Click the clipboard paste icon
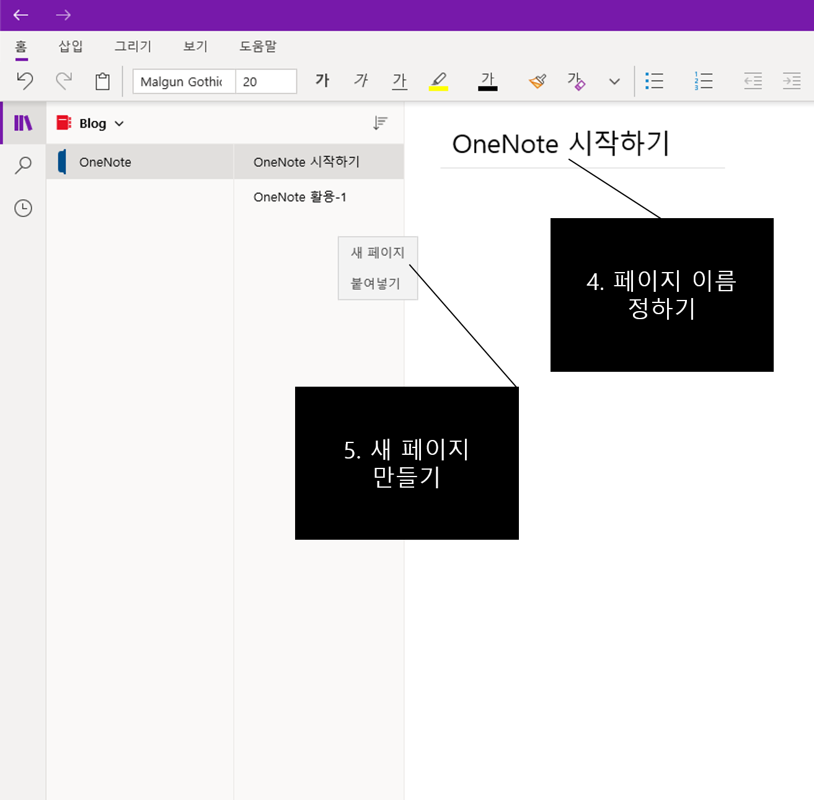The height and width of the screenshot is (800, 814). tap(102, 81)
